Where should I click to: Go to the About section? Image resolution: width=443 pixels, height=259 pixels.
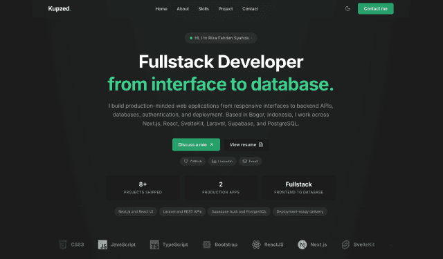coord(183,9)
